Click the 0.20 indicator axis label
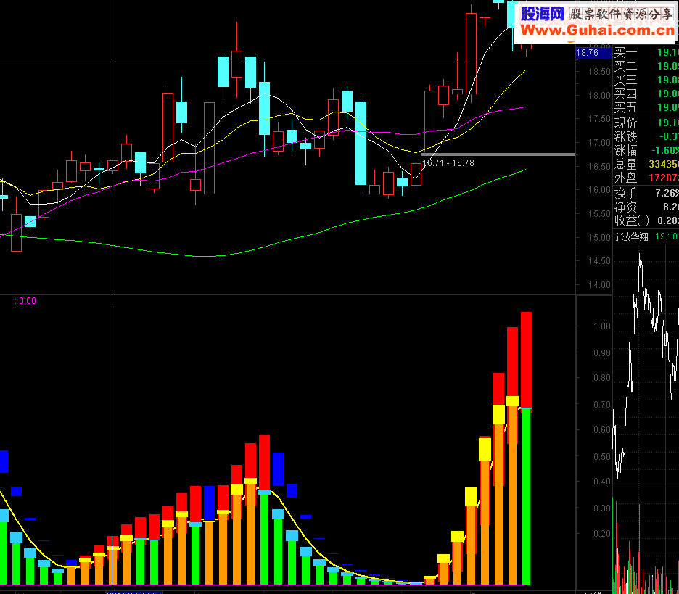This screenshot has width=679, height=594. coord(602,533)
